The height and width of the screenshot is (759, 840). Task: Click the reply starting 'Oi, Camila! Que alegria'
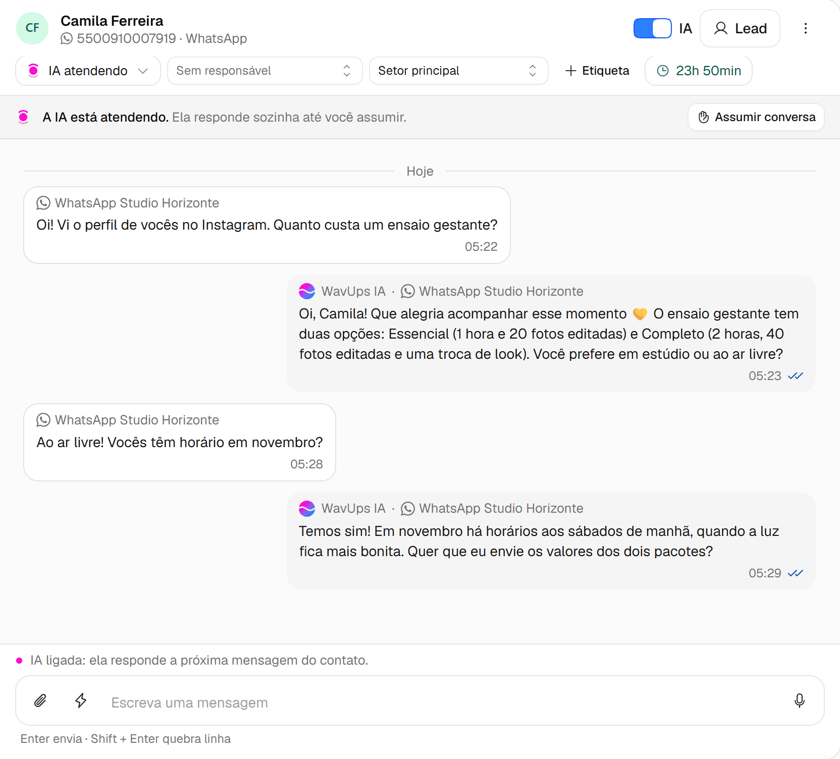[x=551, y=334]
